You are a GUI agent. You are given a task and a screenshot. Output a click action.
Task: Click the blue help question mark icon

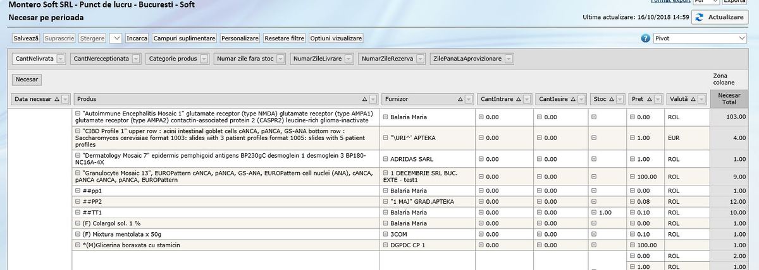(646, 38)
